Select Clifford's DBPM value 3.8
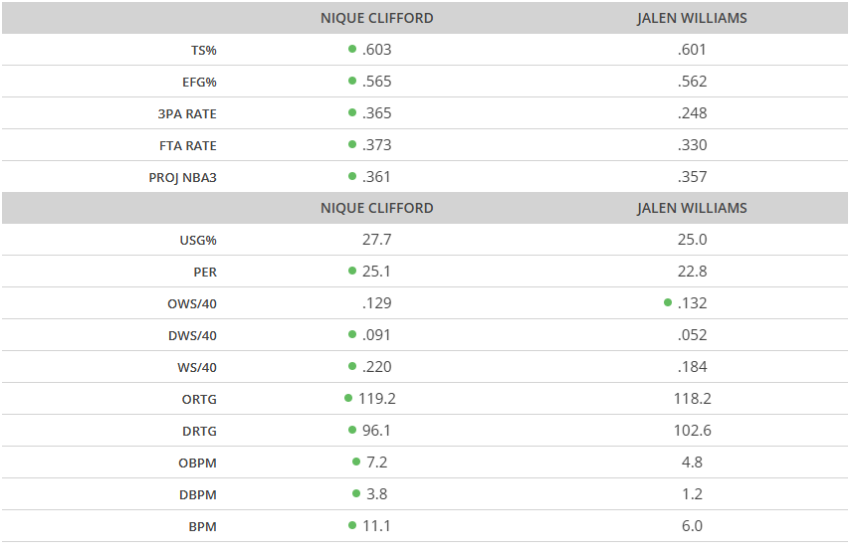Screen dimensions: 851x557 coord(376,494)
